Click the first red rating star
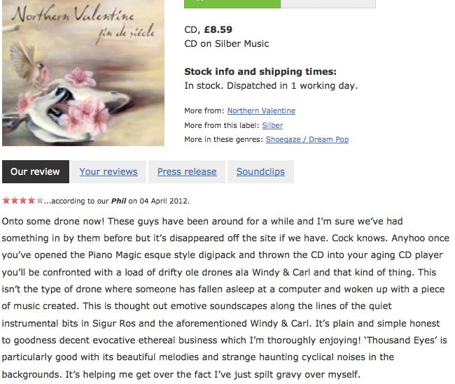 pos(6,201)
